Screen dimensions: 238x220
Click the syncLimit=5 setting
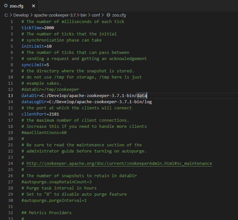click(35, 65)
